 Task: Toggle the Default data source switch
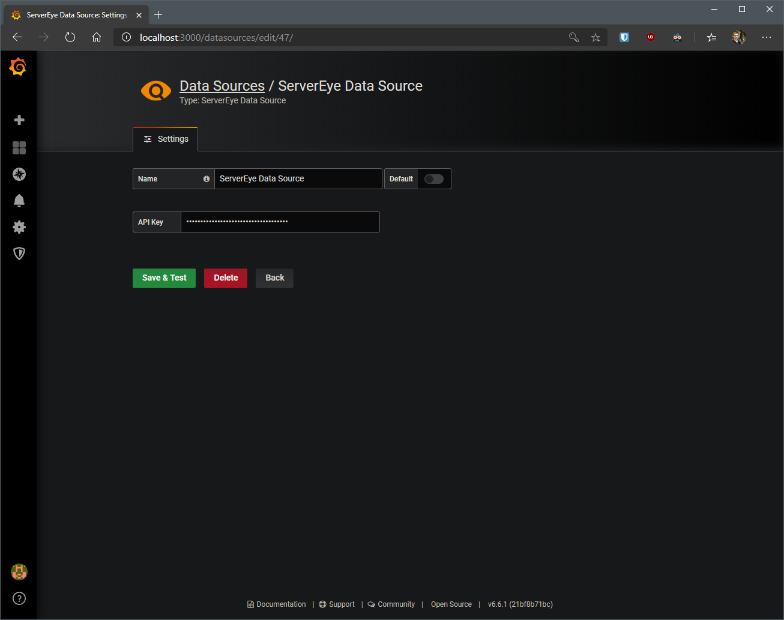pos(434,179)
